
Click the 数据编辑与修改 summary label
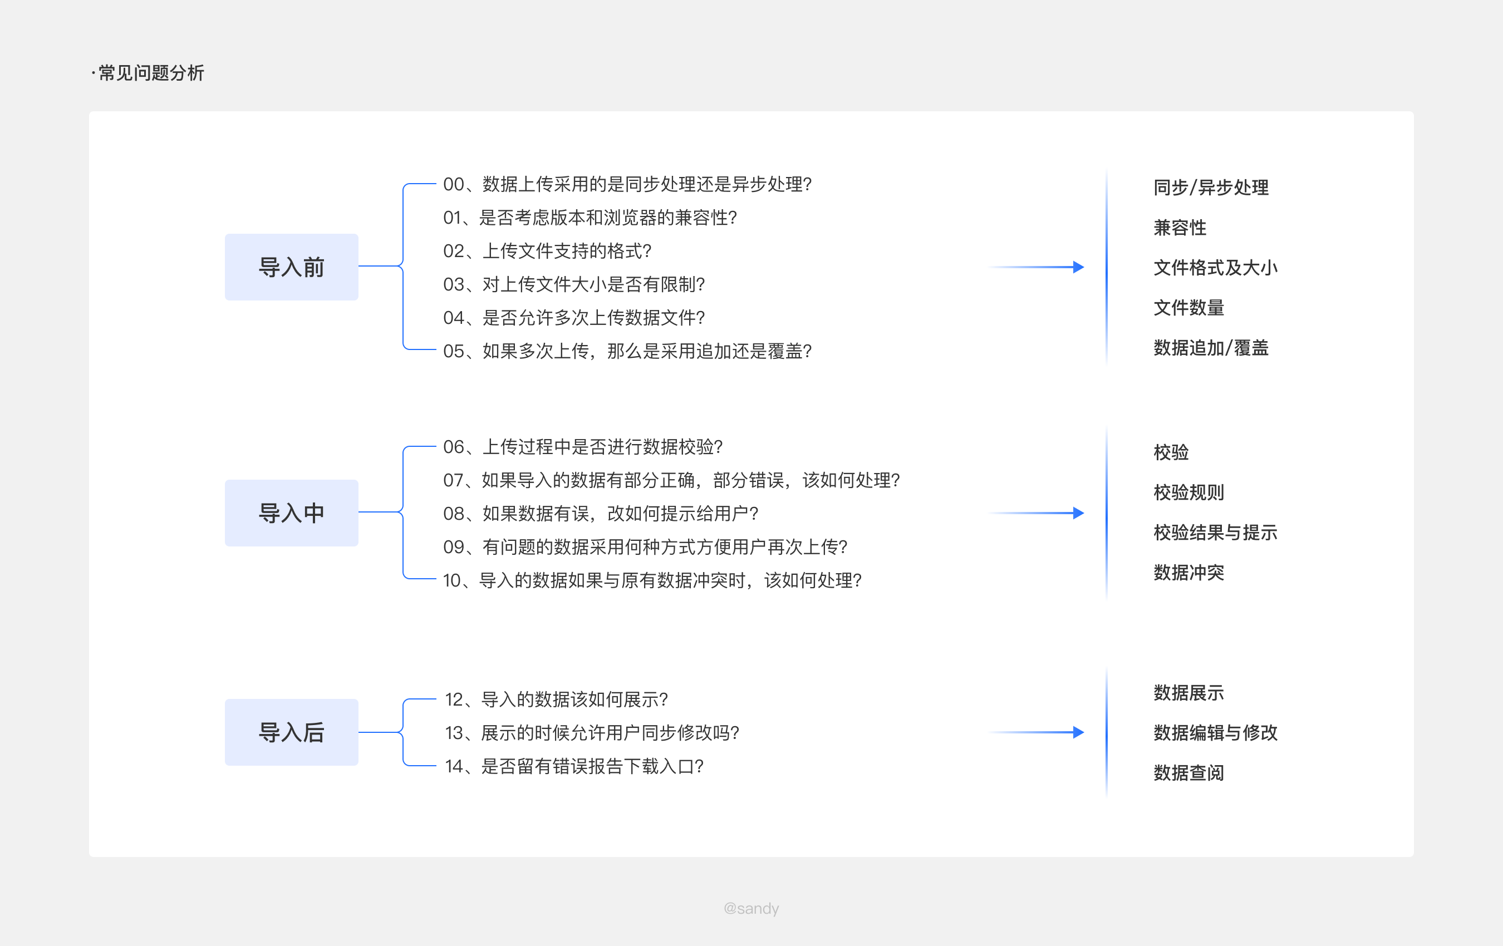click(x=1215, y=732)
